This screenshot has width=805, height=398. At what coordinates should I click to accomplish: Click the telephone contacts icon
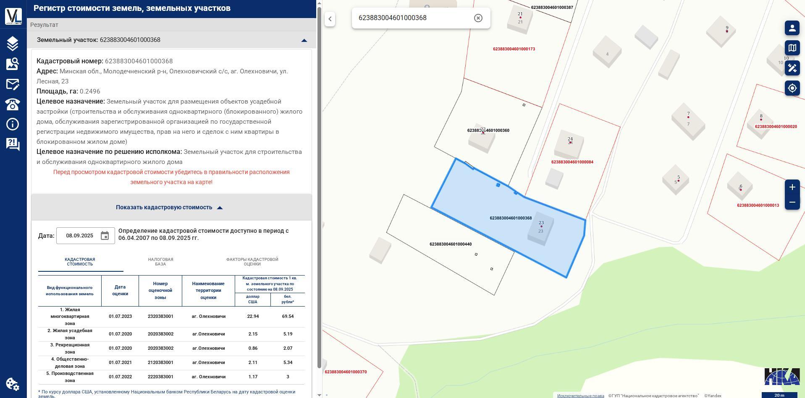pyautogui.click(x=13, y=104)
